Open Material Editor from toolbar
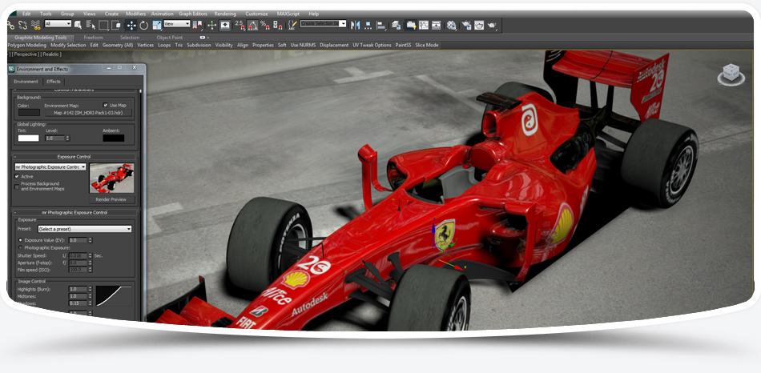Screen dimensions: 761x373 pos(451,25)
